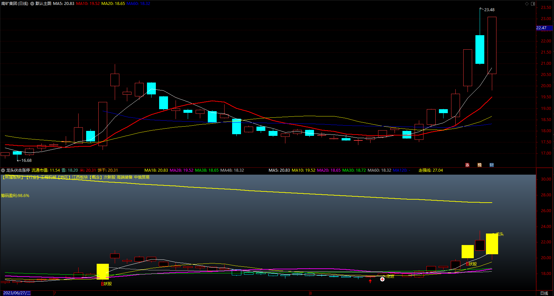Click the 饼干: 20.31 value
554x296 pixels.
point(108,170)
